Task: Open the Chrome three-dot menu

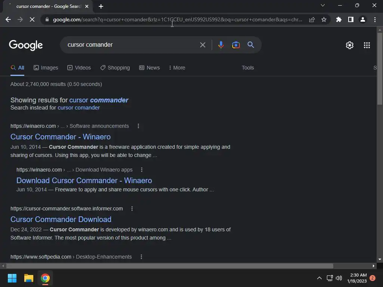Action: click(x=375, y=19)
